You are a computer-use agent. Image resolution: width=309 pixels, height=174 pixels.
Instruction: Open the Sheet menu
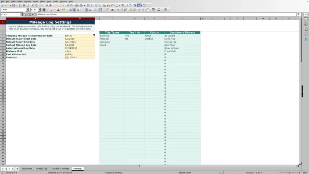point(43,2)
